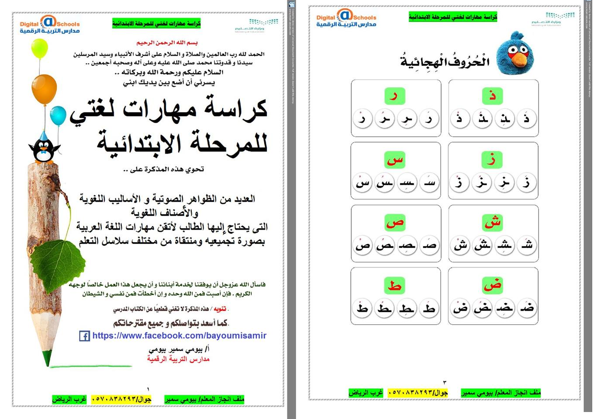Click the orange balloon on the cover page
The height and width of the screenshot is (419, 594).
click(x=44, y=89)
